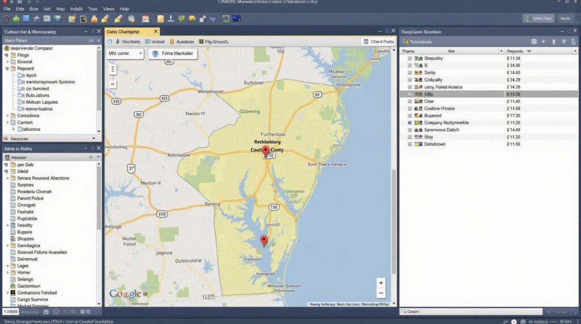This screenshot has width=581, height=324.
Task: Click the blue refresh icon above map
Action: (x=110, y=42)
